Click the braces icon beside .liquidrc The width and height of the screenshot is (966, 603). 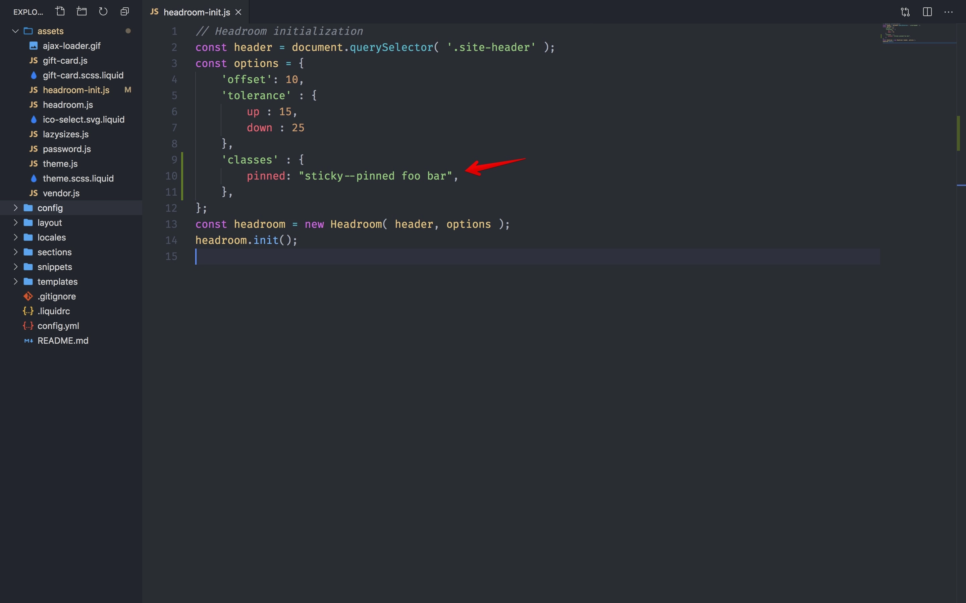(28, 311)
